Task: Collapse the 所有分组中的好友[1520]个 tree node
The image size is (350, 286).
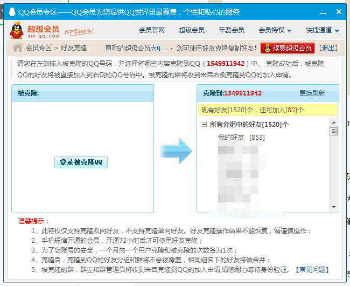Action: tap(204, 125)
